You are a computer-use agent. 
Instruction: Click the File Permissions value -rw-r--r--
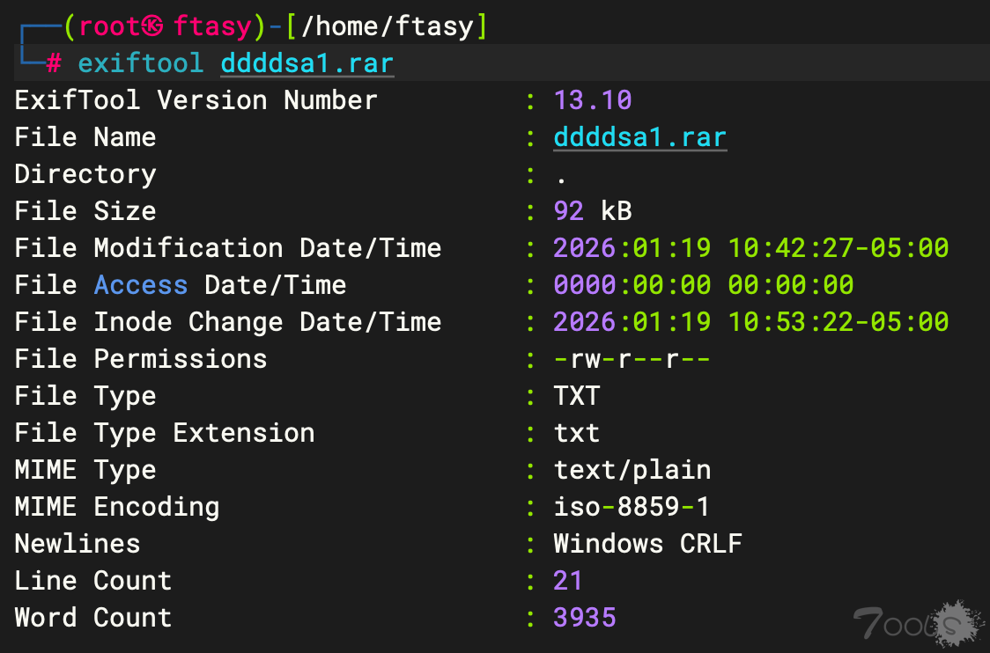pyautogui.click(x=632, y=359)
